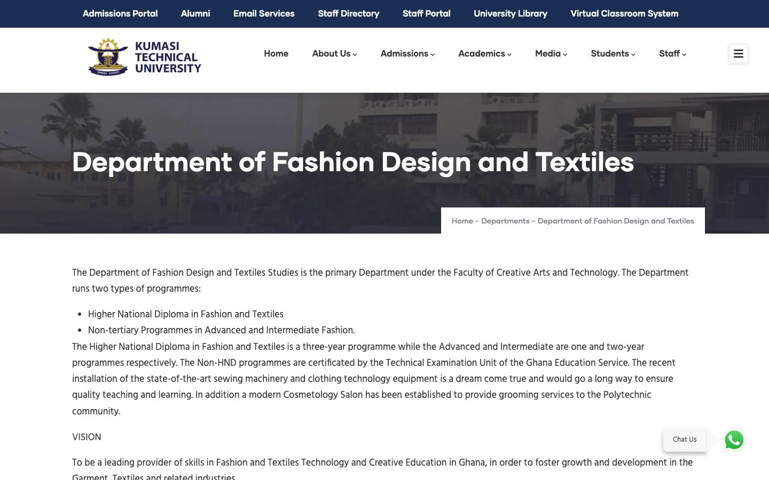Click the breadcrumb text 'Department of Fashion Design and Textiles'
The width and height of the screenshot is (769, 480).
(x=616, y=221)
